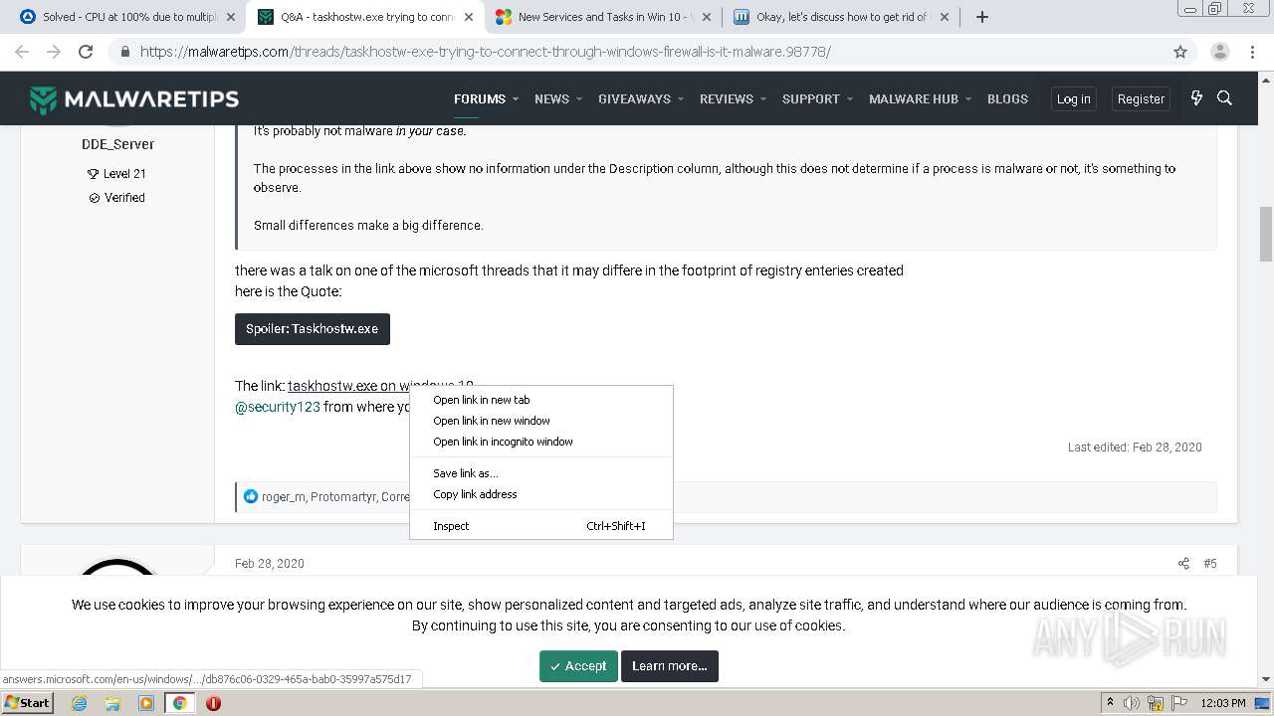Switch to Okay, let's discuss tab
Viewport: 1274px width, 716px height.
pos(841,17)
